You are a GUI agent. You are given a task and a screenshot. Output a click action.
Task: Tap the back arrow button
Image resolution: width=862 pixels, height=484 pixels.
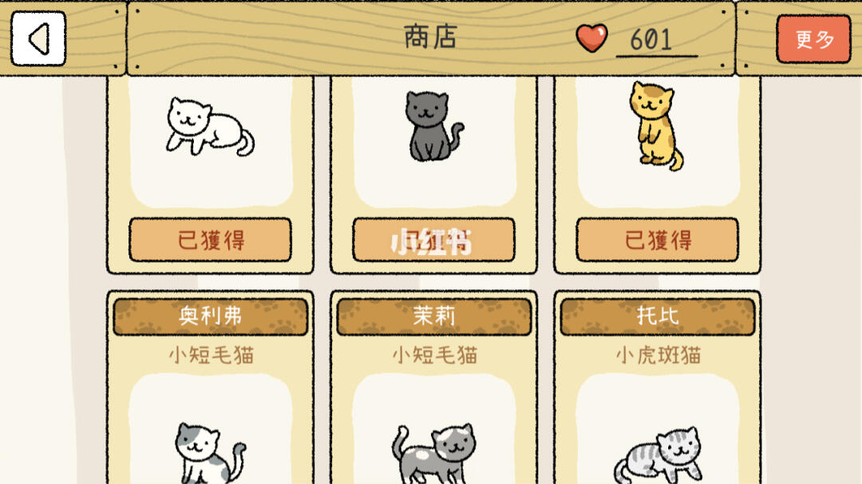click(38, 38)
